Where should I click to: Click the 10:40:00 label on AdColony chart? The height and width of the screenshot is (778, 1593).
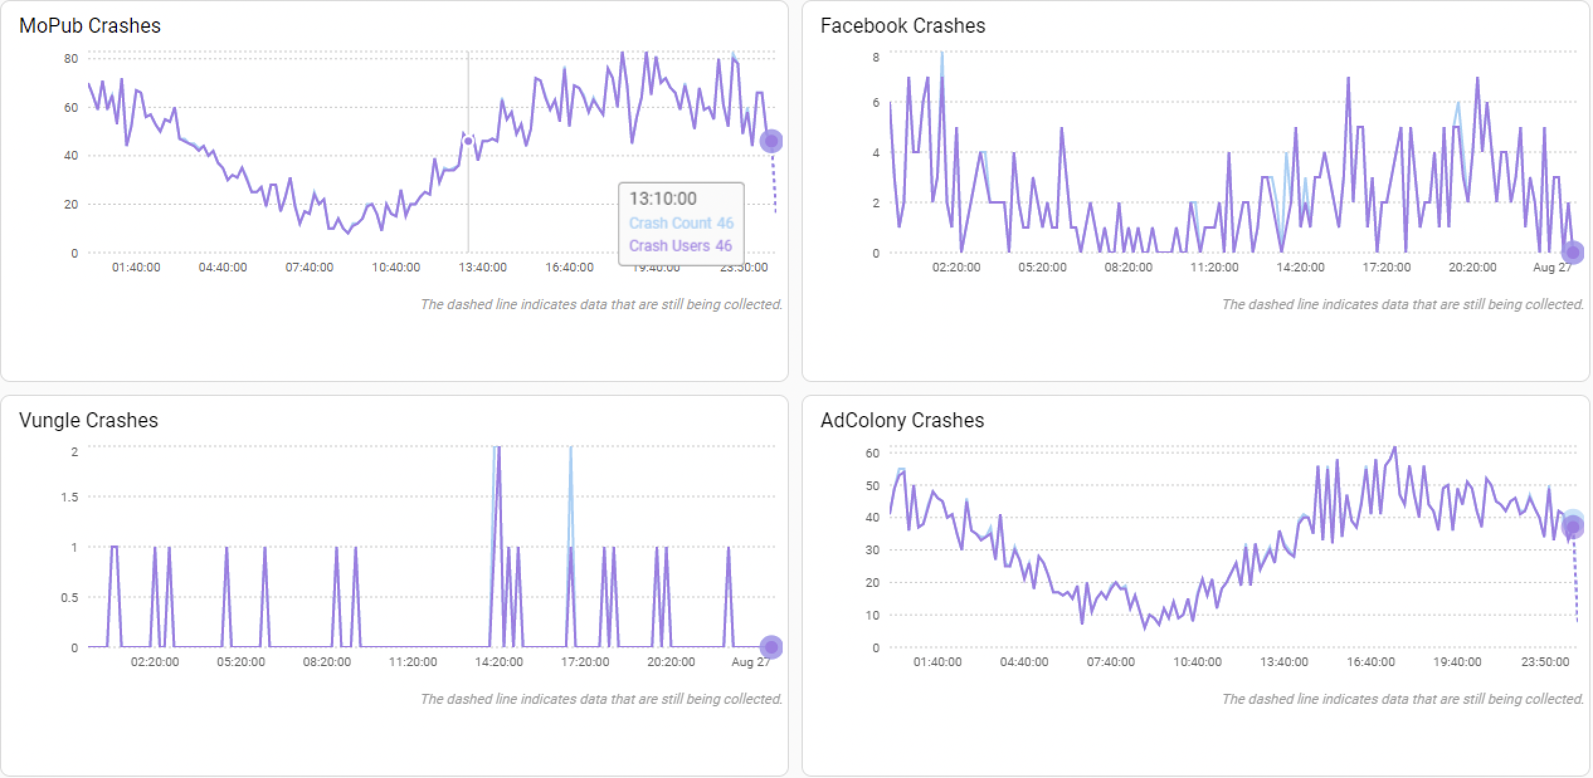click(x=1197, y=662)
